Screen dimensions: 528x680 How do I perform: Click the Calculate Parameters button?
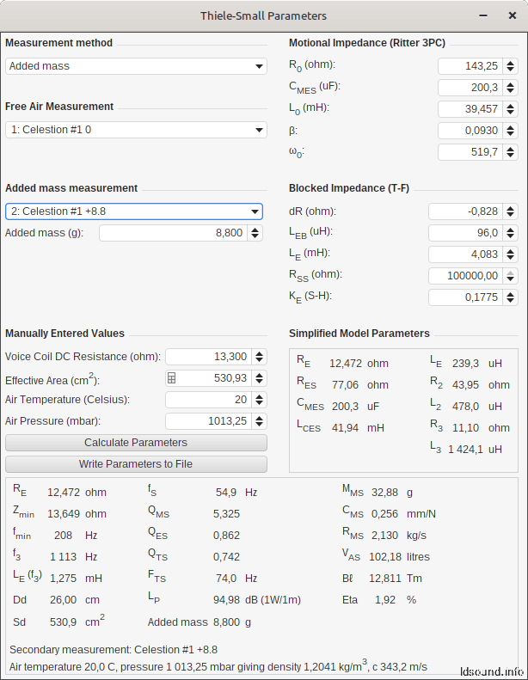tap(136, 443)
